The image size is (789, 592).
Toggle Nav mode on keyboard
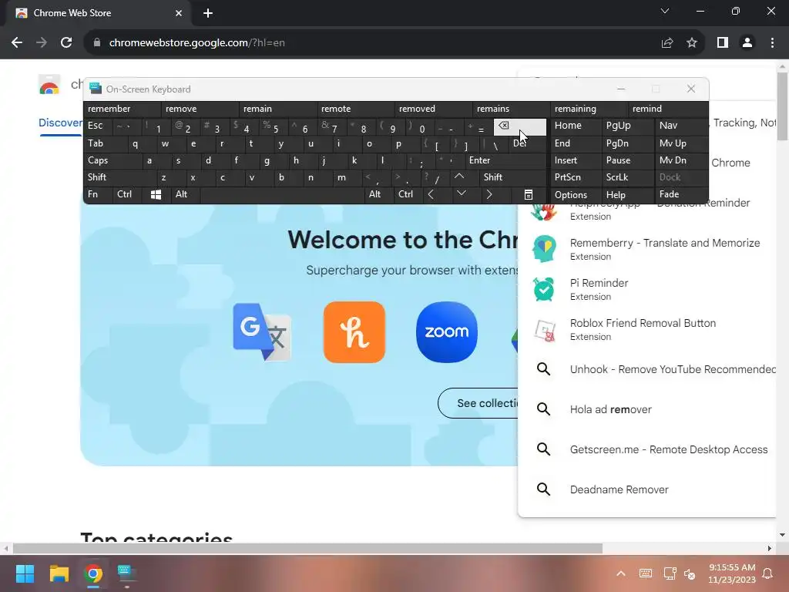(681, 126)
